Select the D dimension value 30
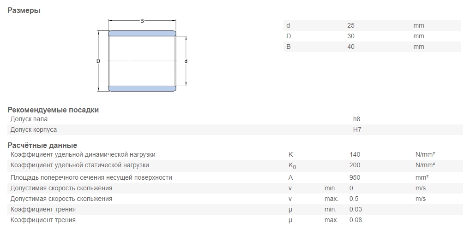The image size is (476, 229). coord(350,36)
